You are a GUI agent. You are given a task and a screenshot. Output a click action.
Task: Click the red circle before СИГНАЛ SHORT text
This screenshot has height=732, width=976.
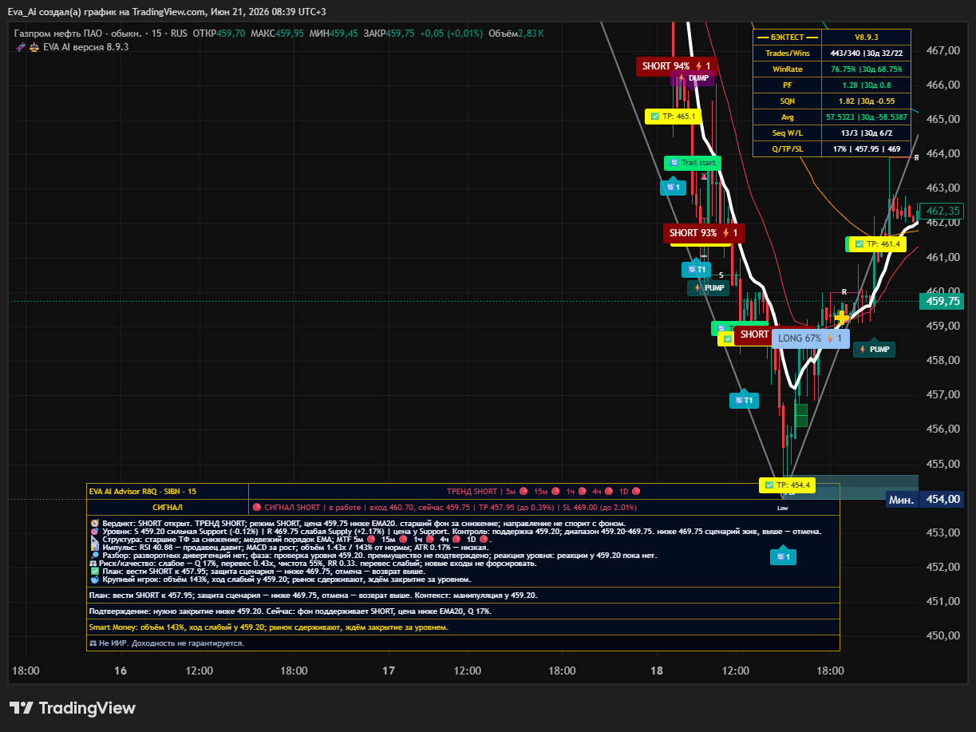point(257,507)
